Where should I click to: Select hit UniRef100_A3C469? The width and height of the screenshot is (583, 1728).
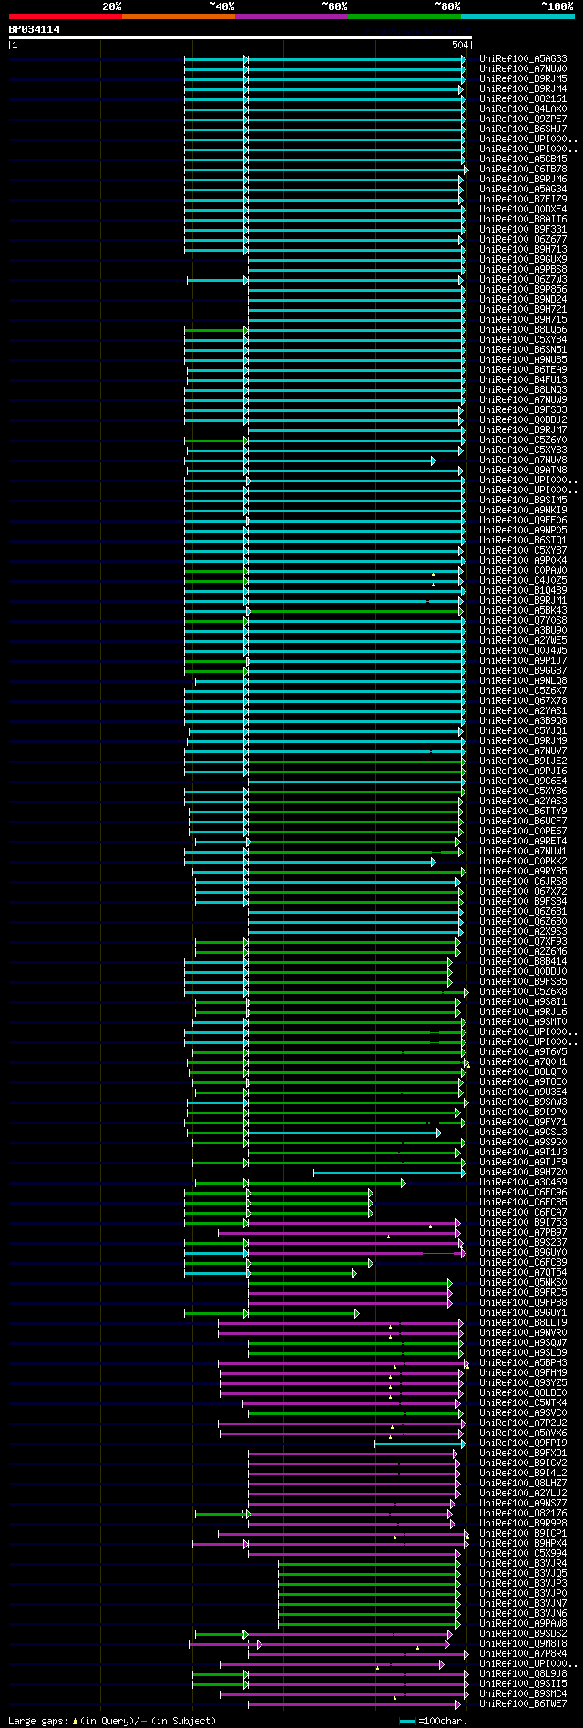coord(523,1183)
